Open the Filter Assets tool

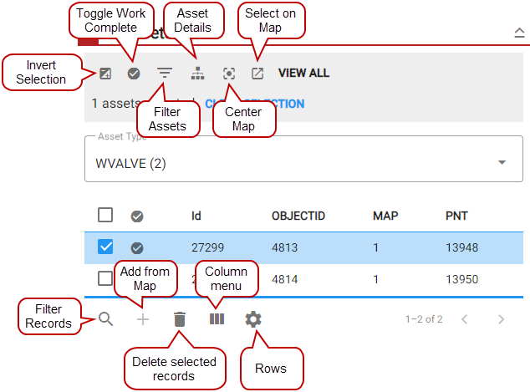(x=165, y=73)
